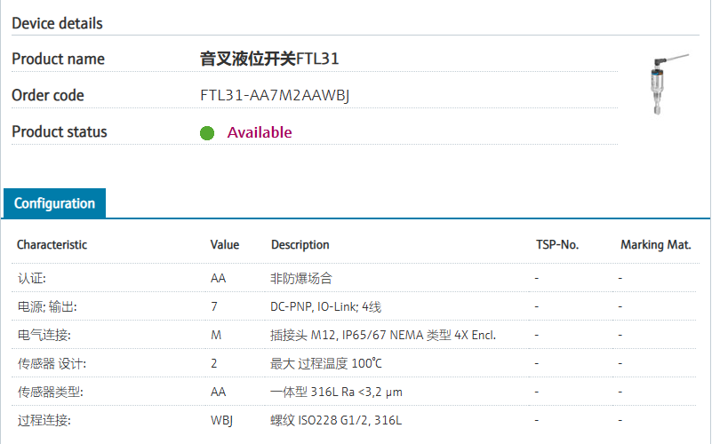This screenshot has width=712, height=444.
Task: Click the 非防爆场合 description text
Action: (x=301, y=278)
